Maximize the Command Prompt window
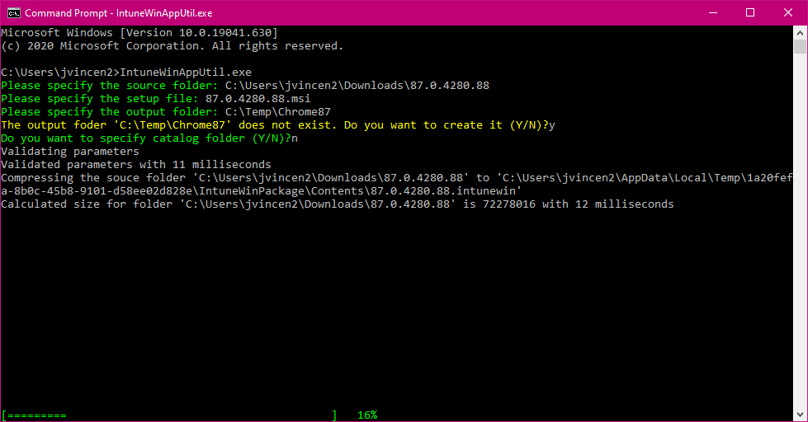808x422 pixels. point(750,13)
